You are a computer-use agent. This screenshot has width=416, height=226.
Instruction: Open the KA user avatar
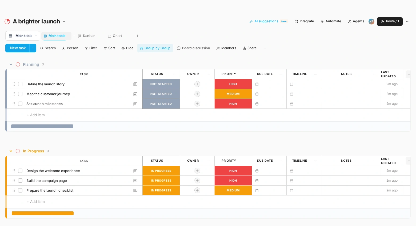coord(371,22)
